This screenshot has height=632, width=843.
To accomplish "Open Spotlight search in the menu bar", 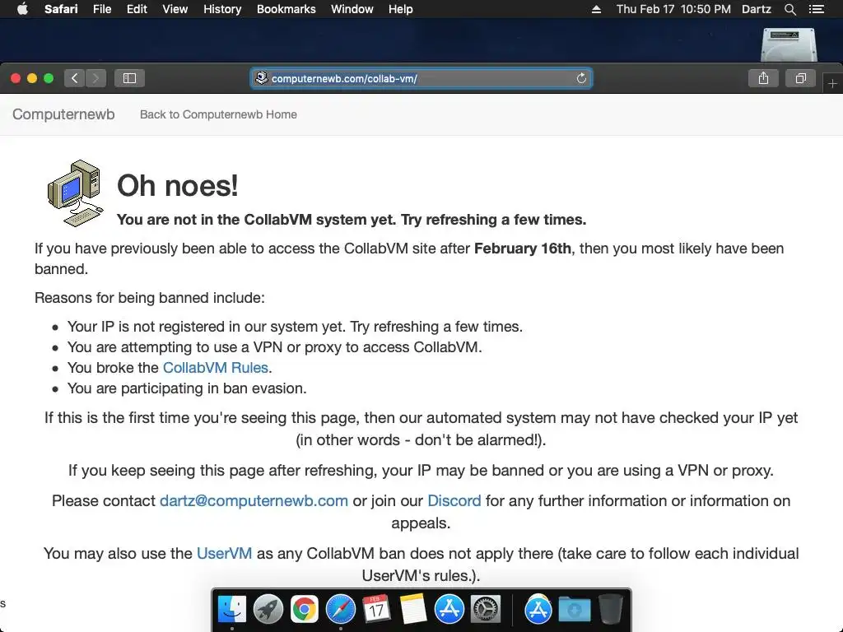I will click(x=789, y=9).
